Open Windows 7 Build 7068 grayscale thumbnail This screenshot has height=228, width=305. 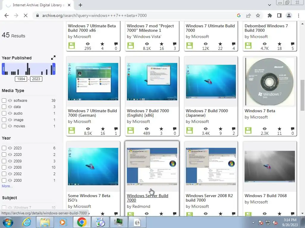[x=270, y=167]
